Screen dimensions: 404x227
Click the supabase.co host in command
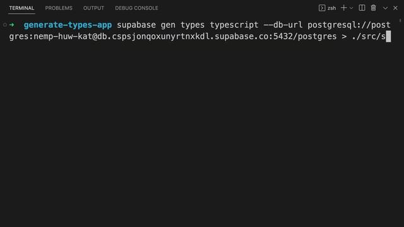[x=241, y=37]
